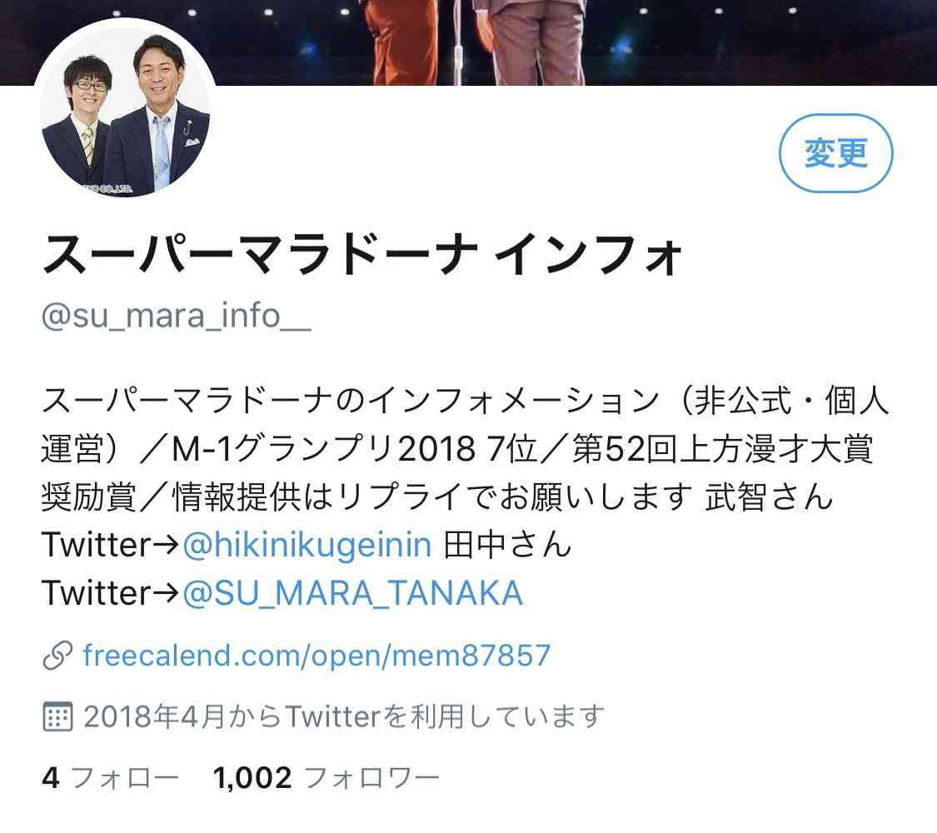Open the フォロー following list label

tap(125, 778)
